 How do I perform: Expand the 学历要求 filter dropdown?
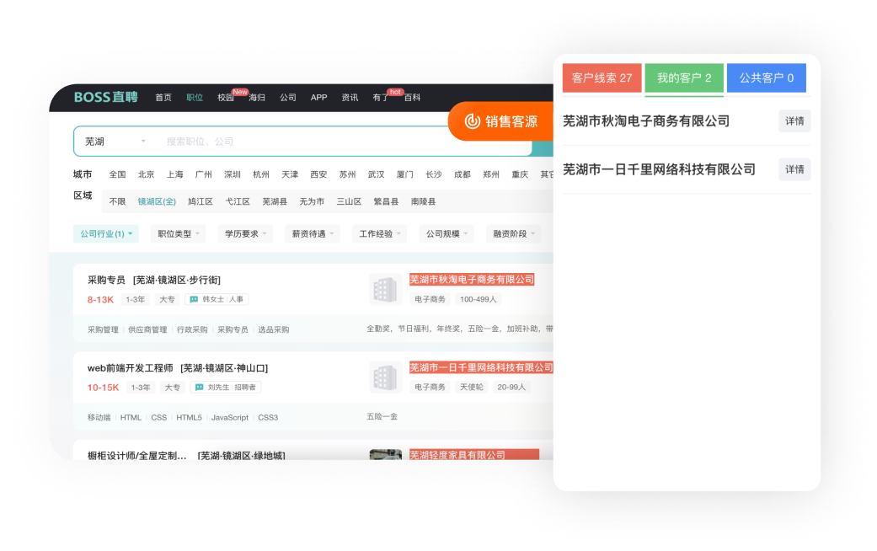[x=245, y=234]
